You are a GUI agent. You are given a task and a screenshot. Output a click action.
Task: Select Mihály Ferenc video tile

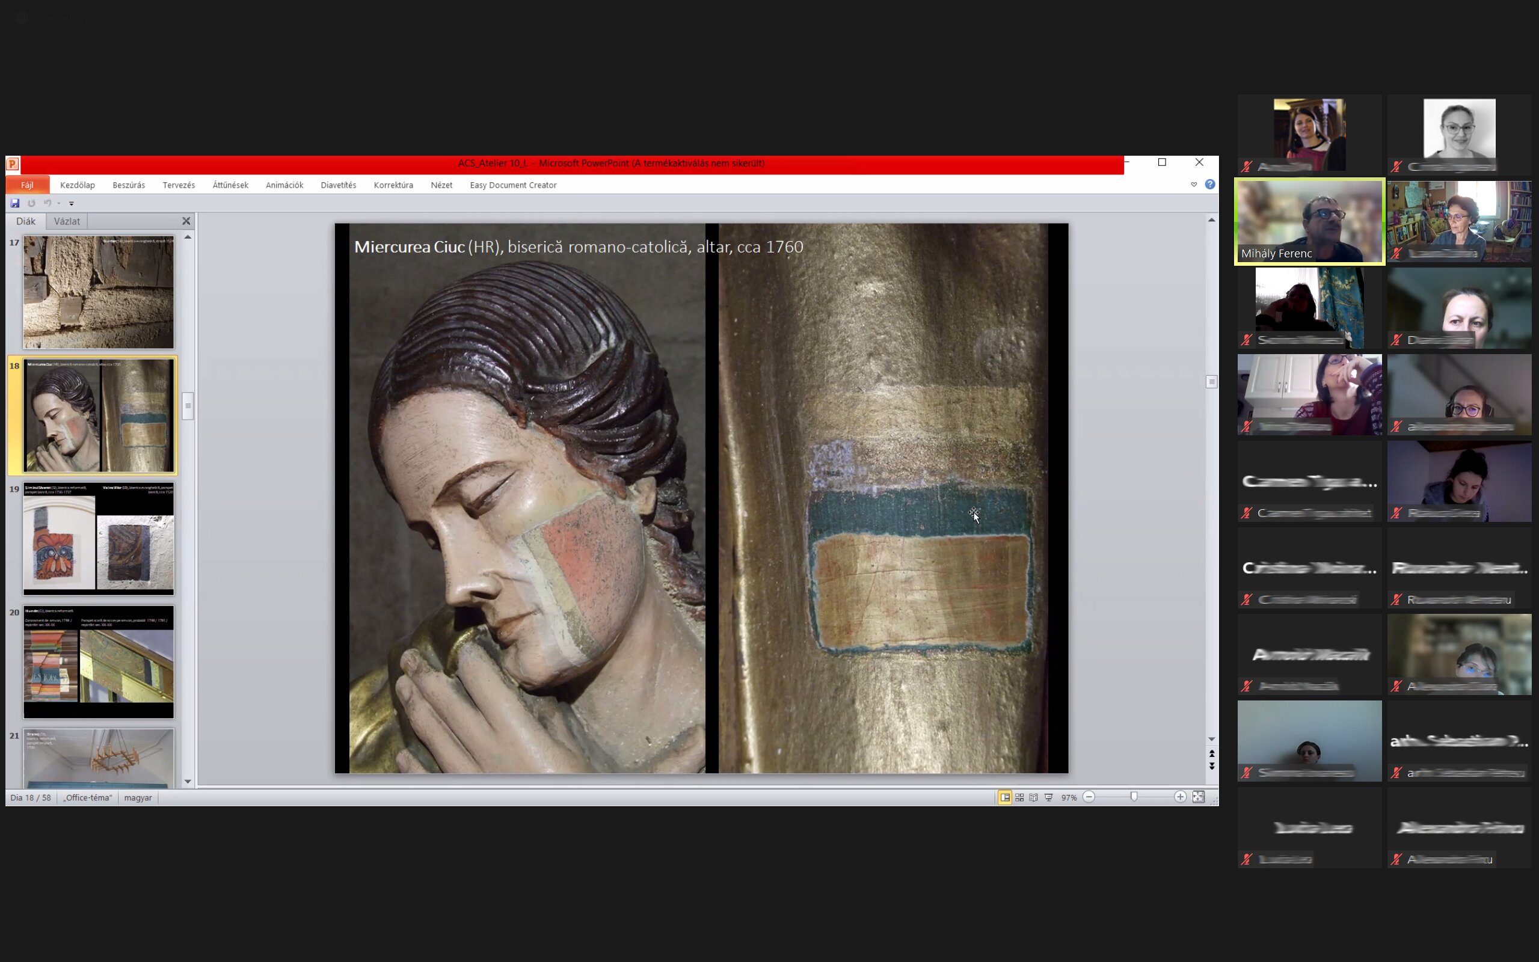(x=1309, y=221)
